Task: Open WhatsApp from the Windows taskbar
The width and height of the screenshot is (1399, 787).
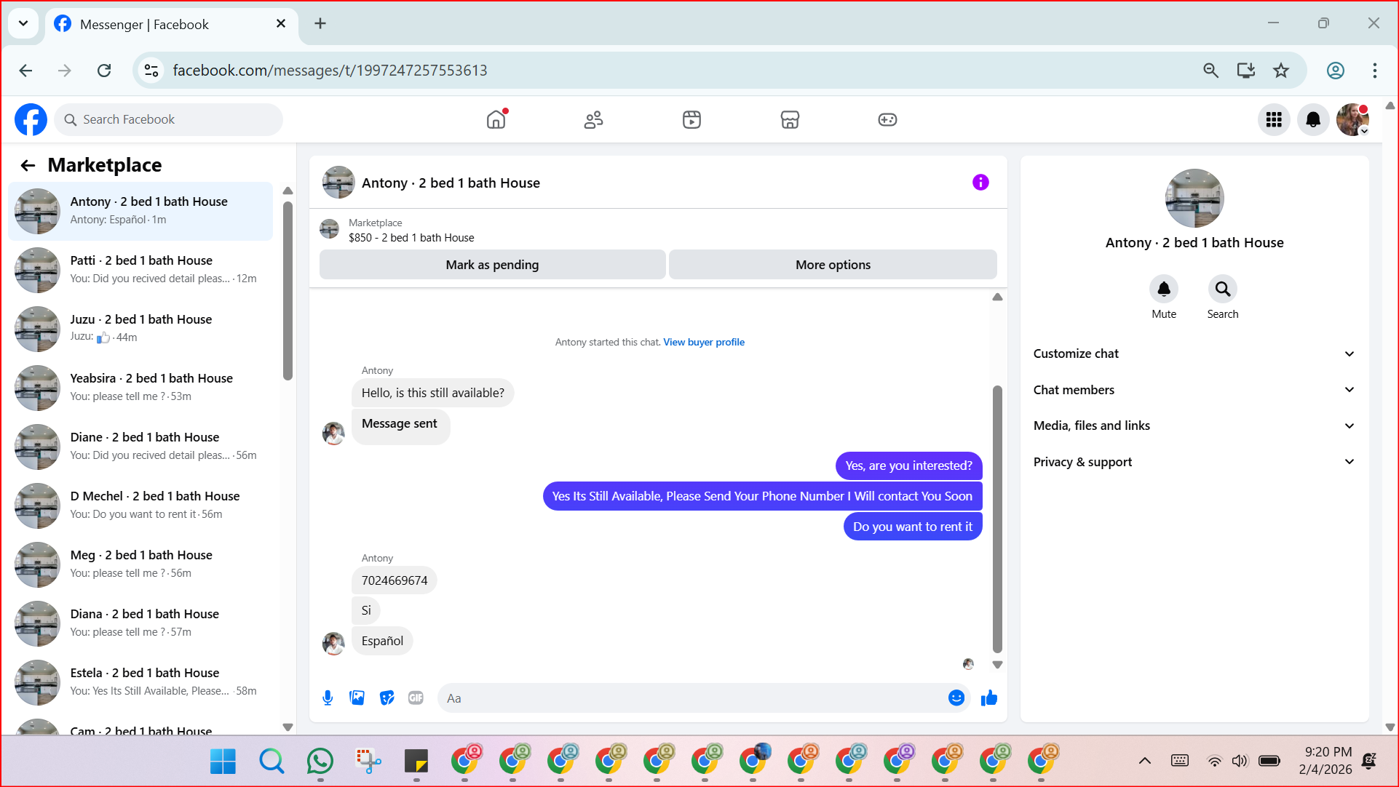Action: (320, 761)
